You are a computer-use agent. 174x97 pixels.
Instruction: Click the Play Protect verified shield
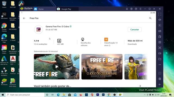[71, 26]
